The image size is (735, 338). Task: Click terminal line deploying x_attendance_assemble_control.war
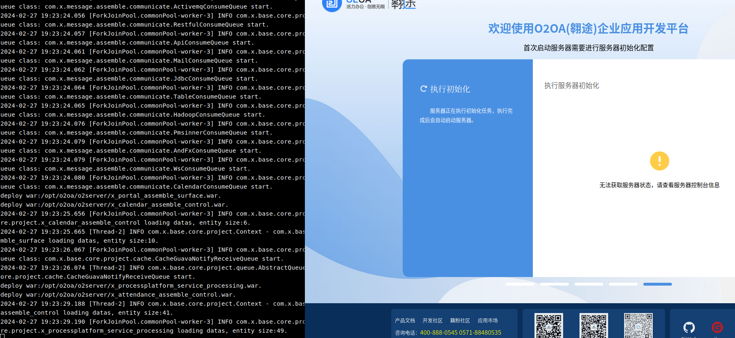point(118,295)
